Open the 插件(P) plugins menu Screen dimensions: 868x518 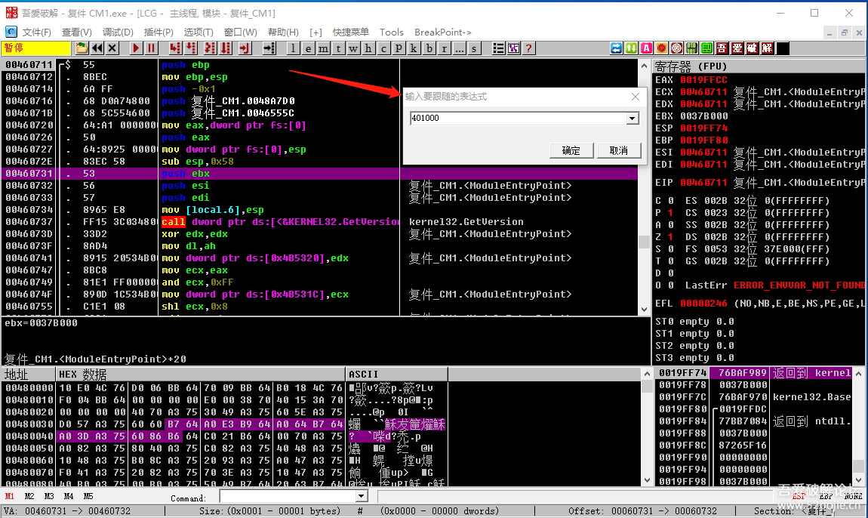pyautogui.click(x=159, y=32)
